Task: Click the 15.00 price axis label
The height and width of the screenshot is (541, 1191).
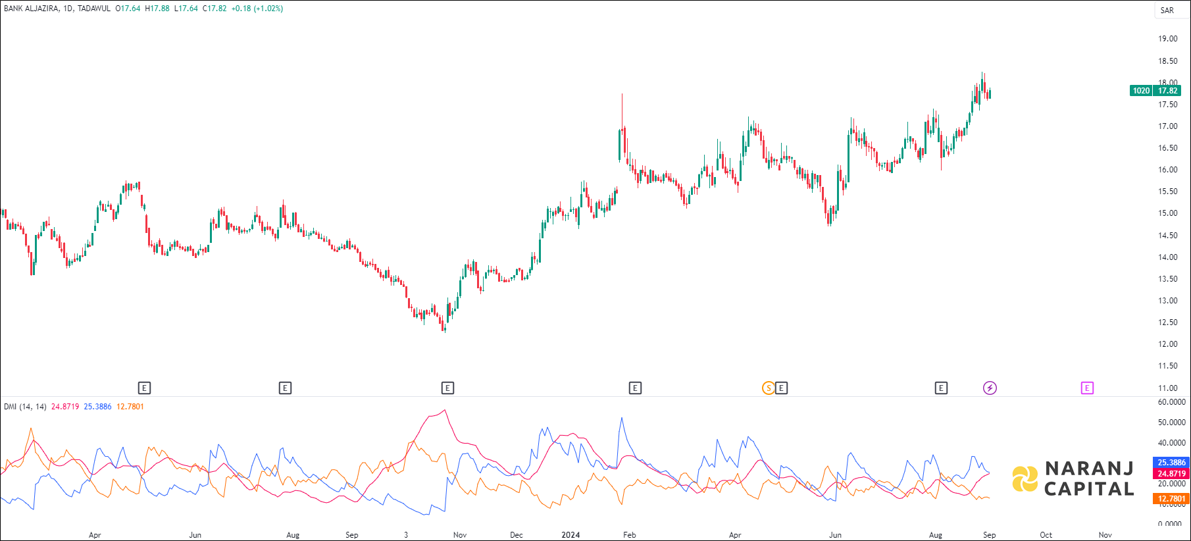Action: [1168, 213]
